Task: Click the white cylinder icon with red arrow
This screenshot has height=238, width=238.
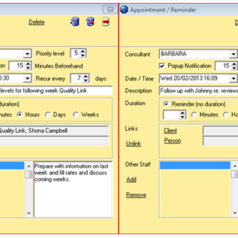Action: click(106, 22)
